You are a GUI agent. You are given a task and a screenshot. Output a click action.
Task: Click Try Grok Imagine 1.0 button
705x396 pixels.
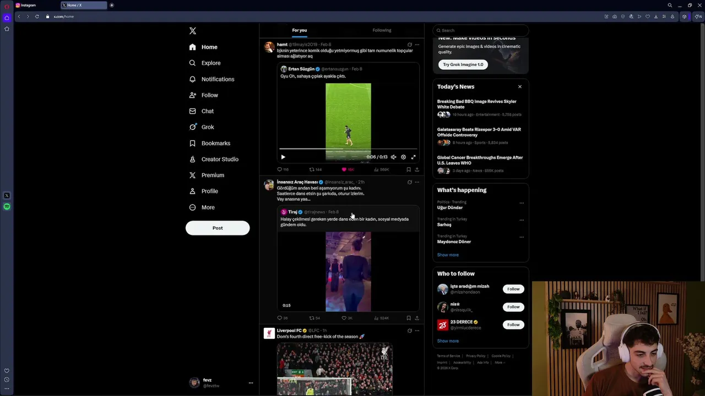pos(463,64)
